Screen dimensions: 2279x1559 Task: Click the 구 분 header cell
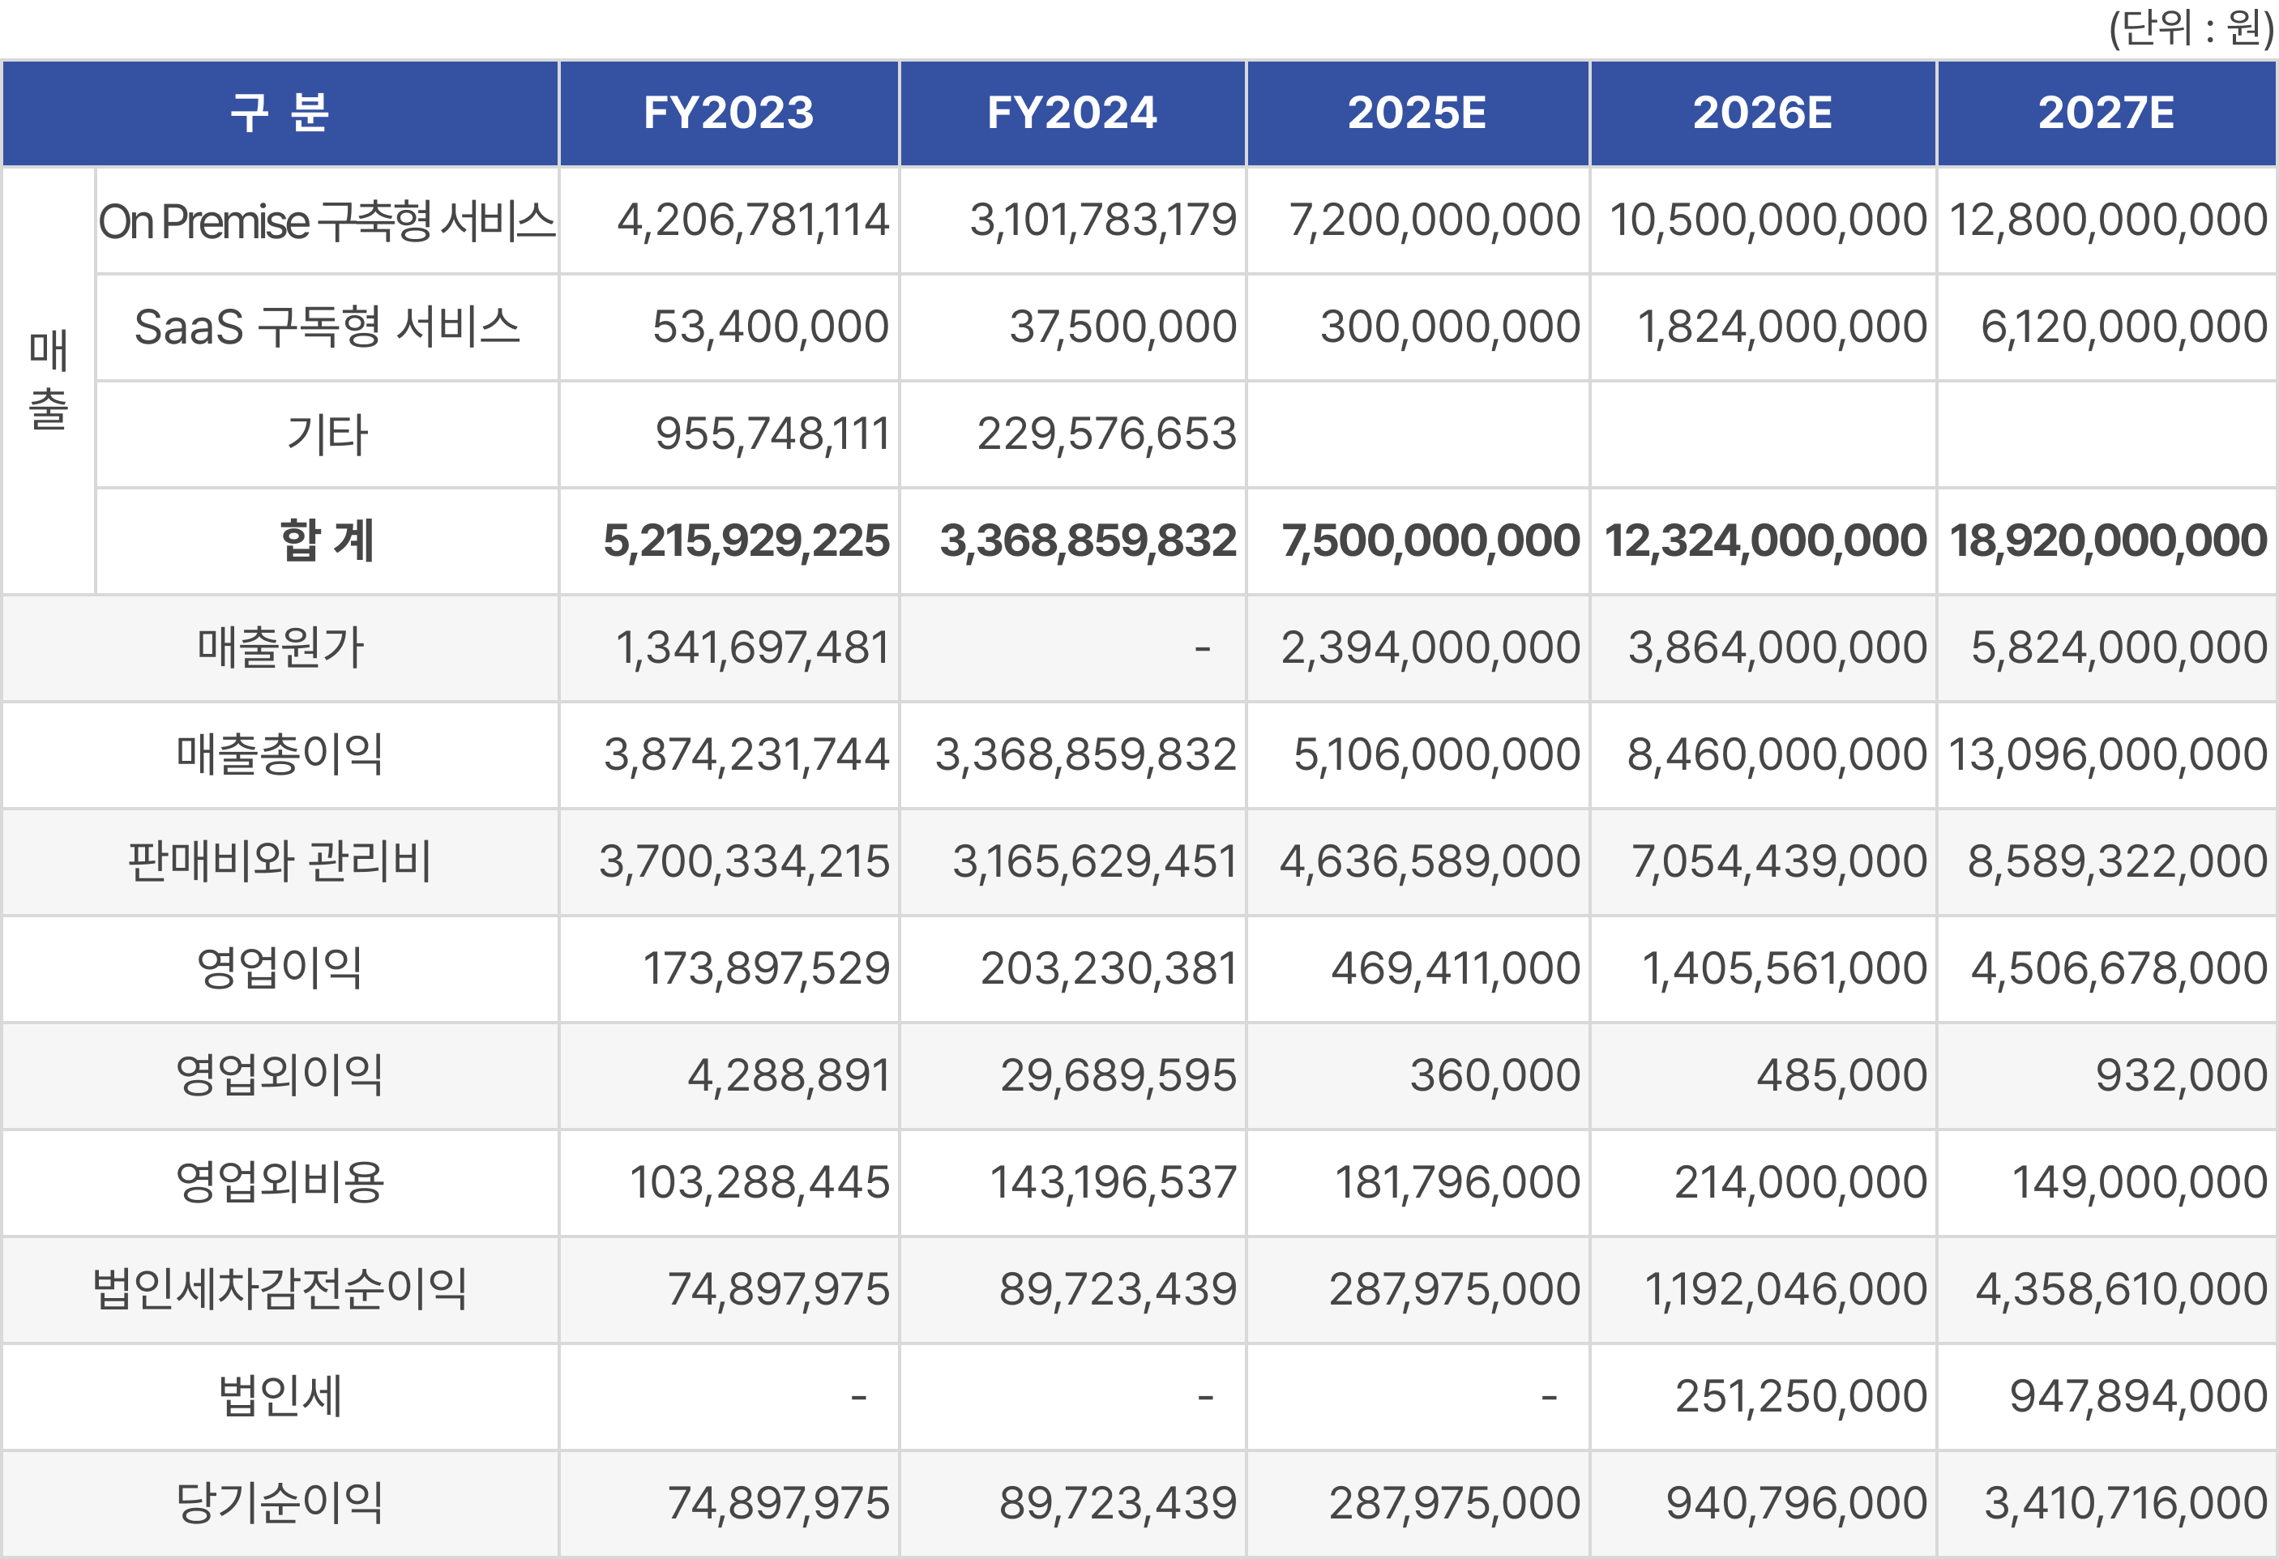click(280, 113)
